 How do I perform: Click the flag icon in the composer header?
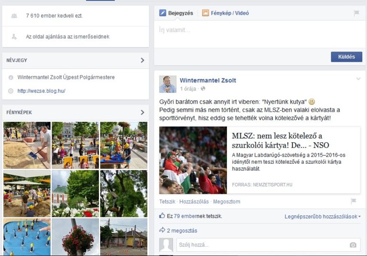[x=356, y=13]
